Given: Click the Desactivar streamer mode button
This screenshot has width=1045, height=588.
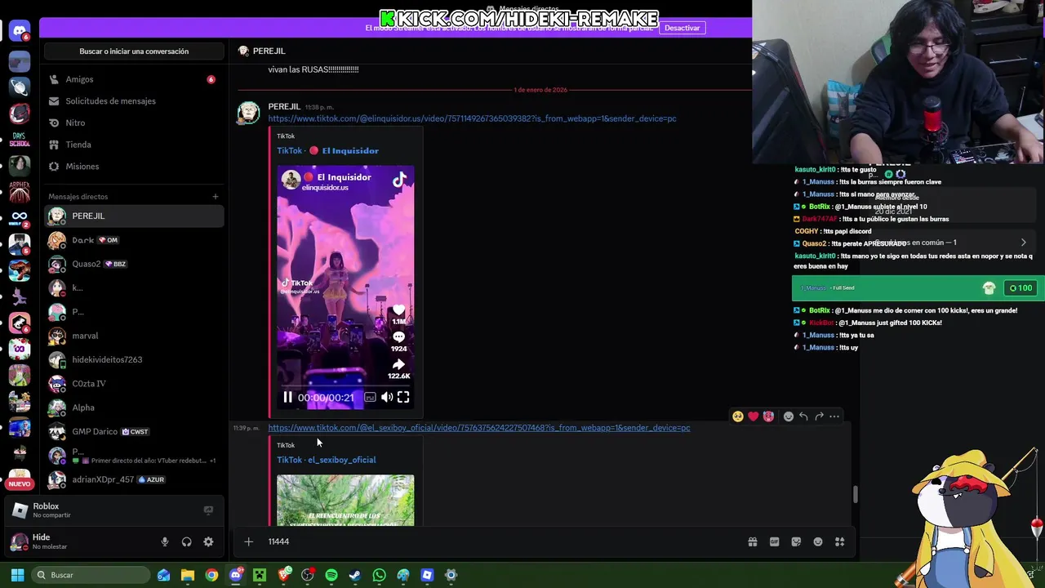Looking at the screenshot, I should [x=682, y=28].
